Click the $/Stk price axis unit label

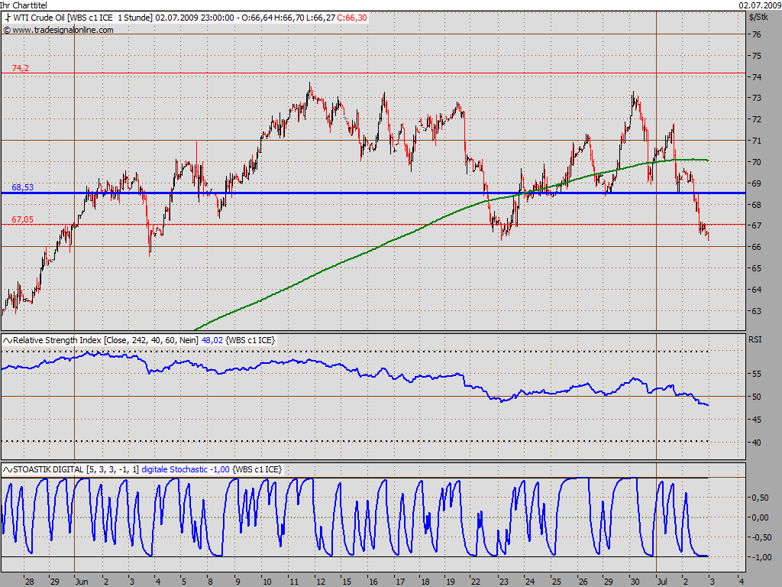[x=758, y=18]
